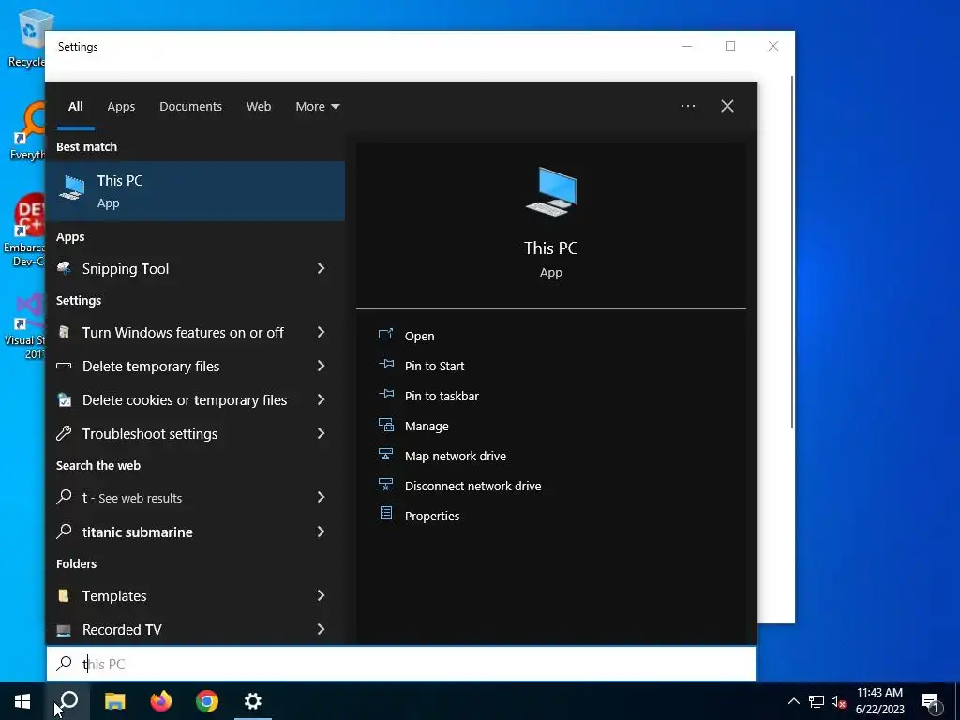Launch Google Chrome from the taskbar
Viewport: 960px width, 720px height.
(207, 701)
